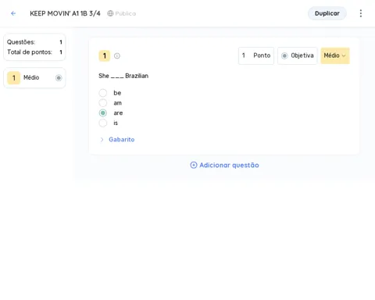Open the Objetiva question type selector
375x300 pixels.
coord(298,55)
